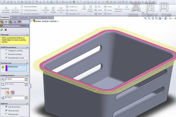176x117 pixels.
Task: Select the Rib tool
Action: click(x=98, y=7)
